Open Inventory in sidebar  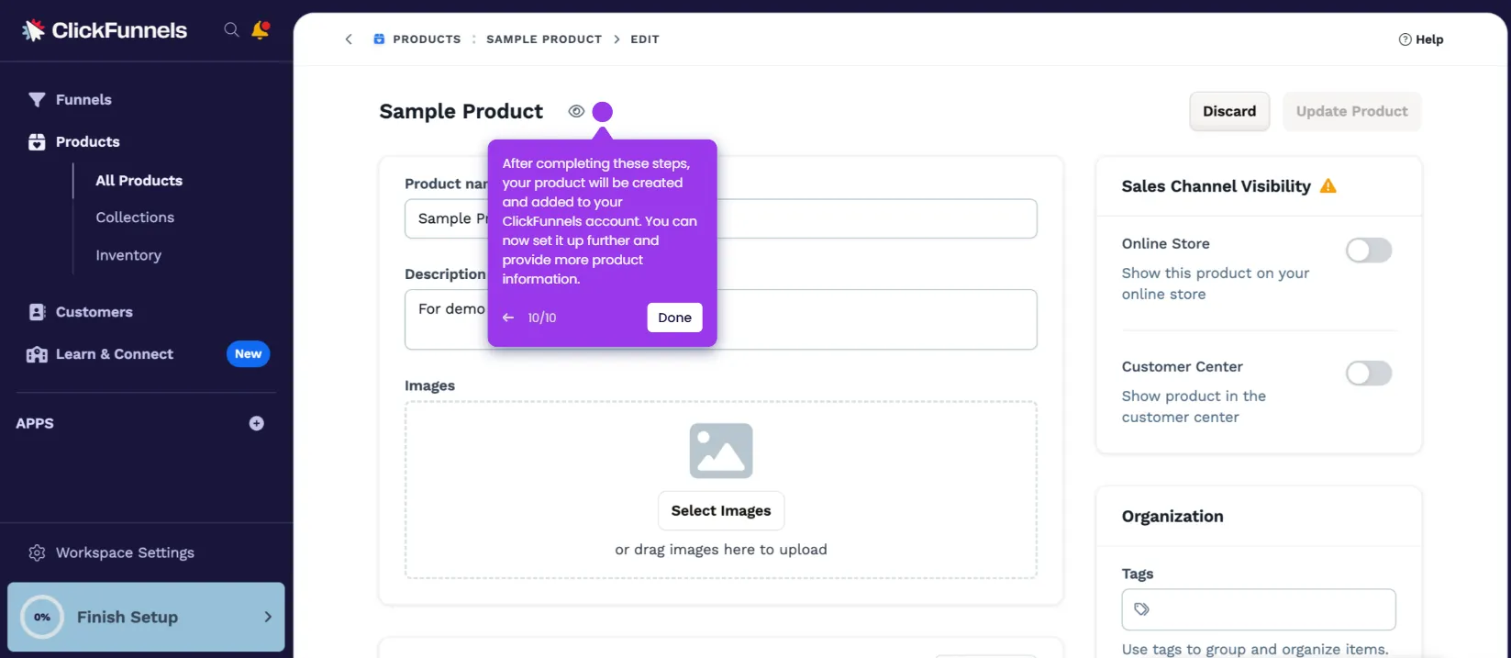coord(128,255)
